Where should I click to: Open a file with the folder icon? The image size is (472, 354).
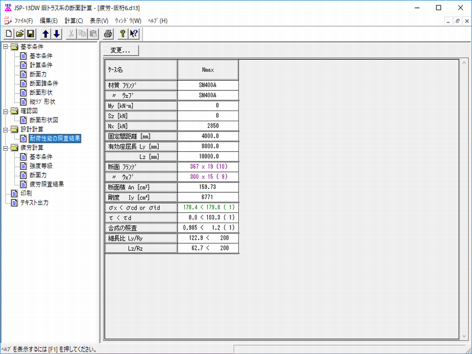click(19, 34)
